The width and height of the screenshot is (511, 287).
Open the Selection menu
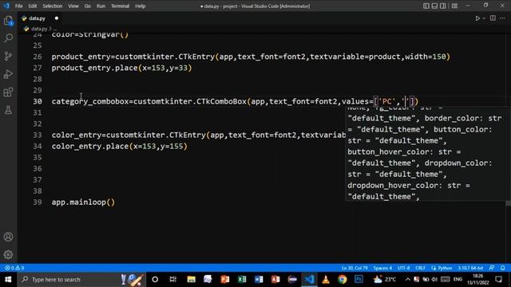[52, 6]
